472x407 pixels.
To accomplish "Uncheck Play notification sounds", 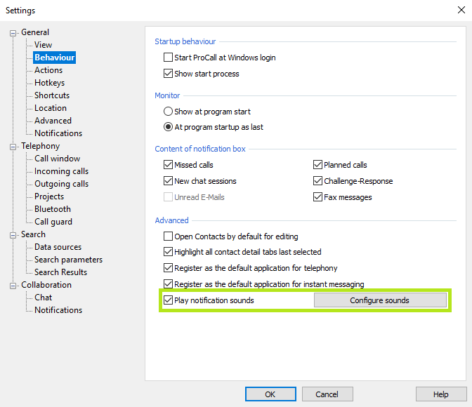I will coord(168,300).
